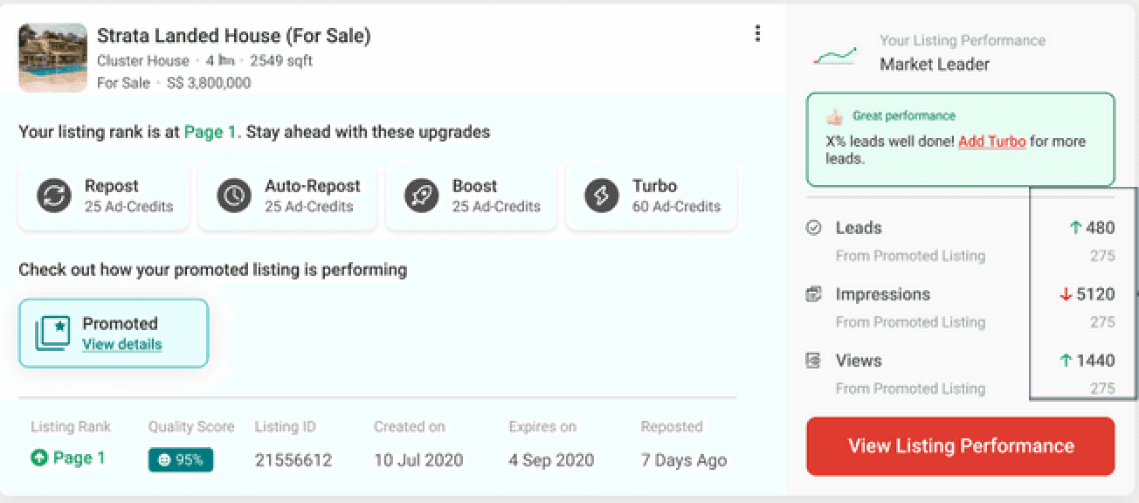
Task: Click the thumbs up Great performance icon
Action: [834, 116]
